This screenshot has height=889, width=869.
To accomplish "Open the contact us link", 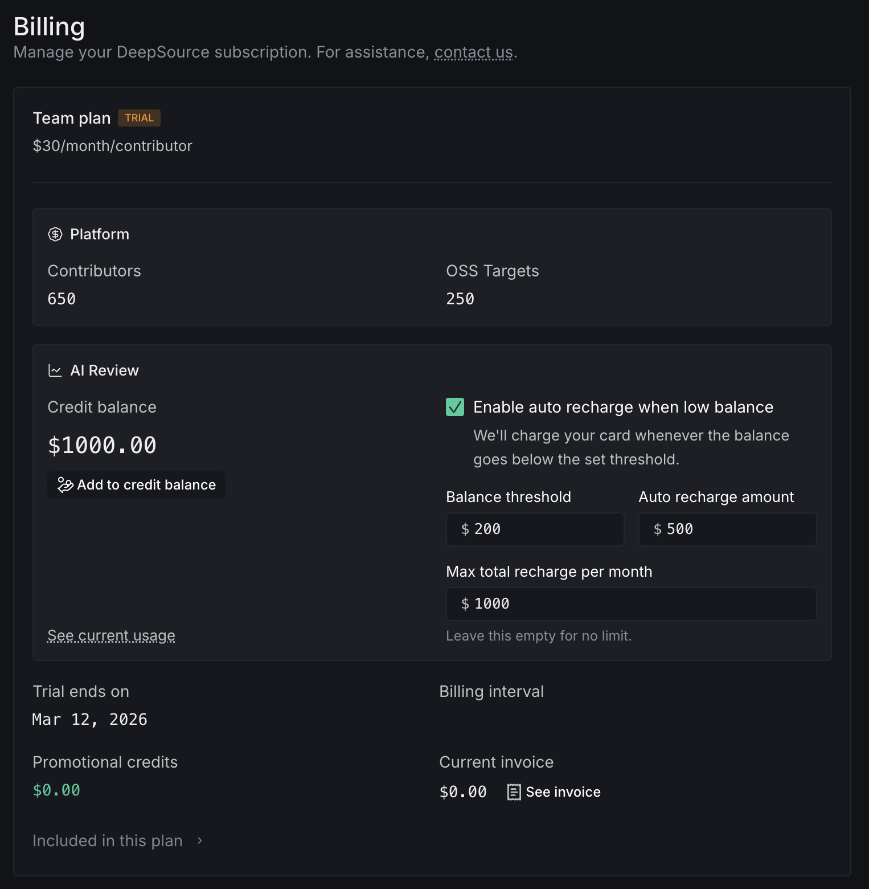I will [x=473, y=52].
